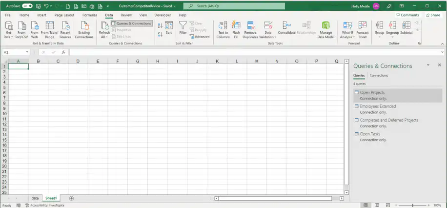Switch to Page Break Preview

tap(387, 205)
